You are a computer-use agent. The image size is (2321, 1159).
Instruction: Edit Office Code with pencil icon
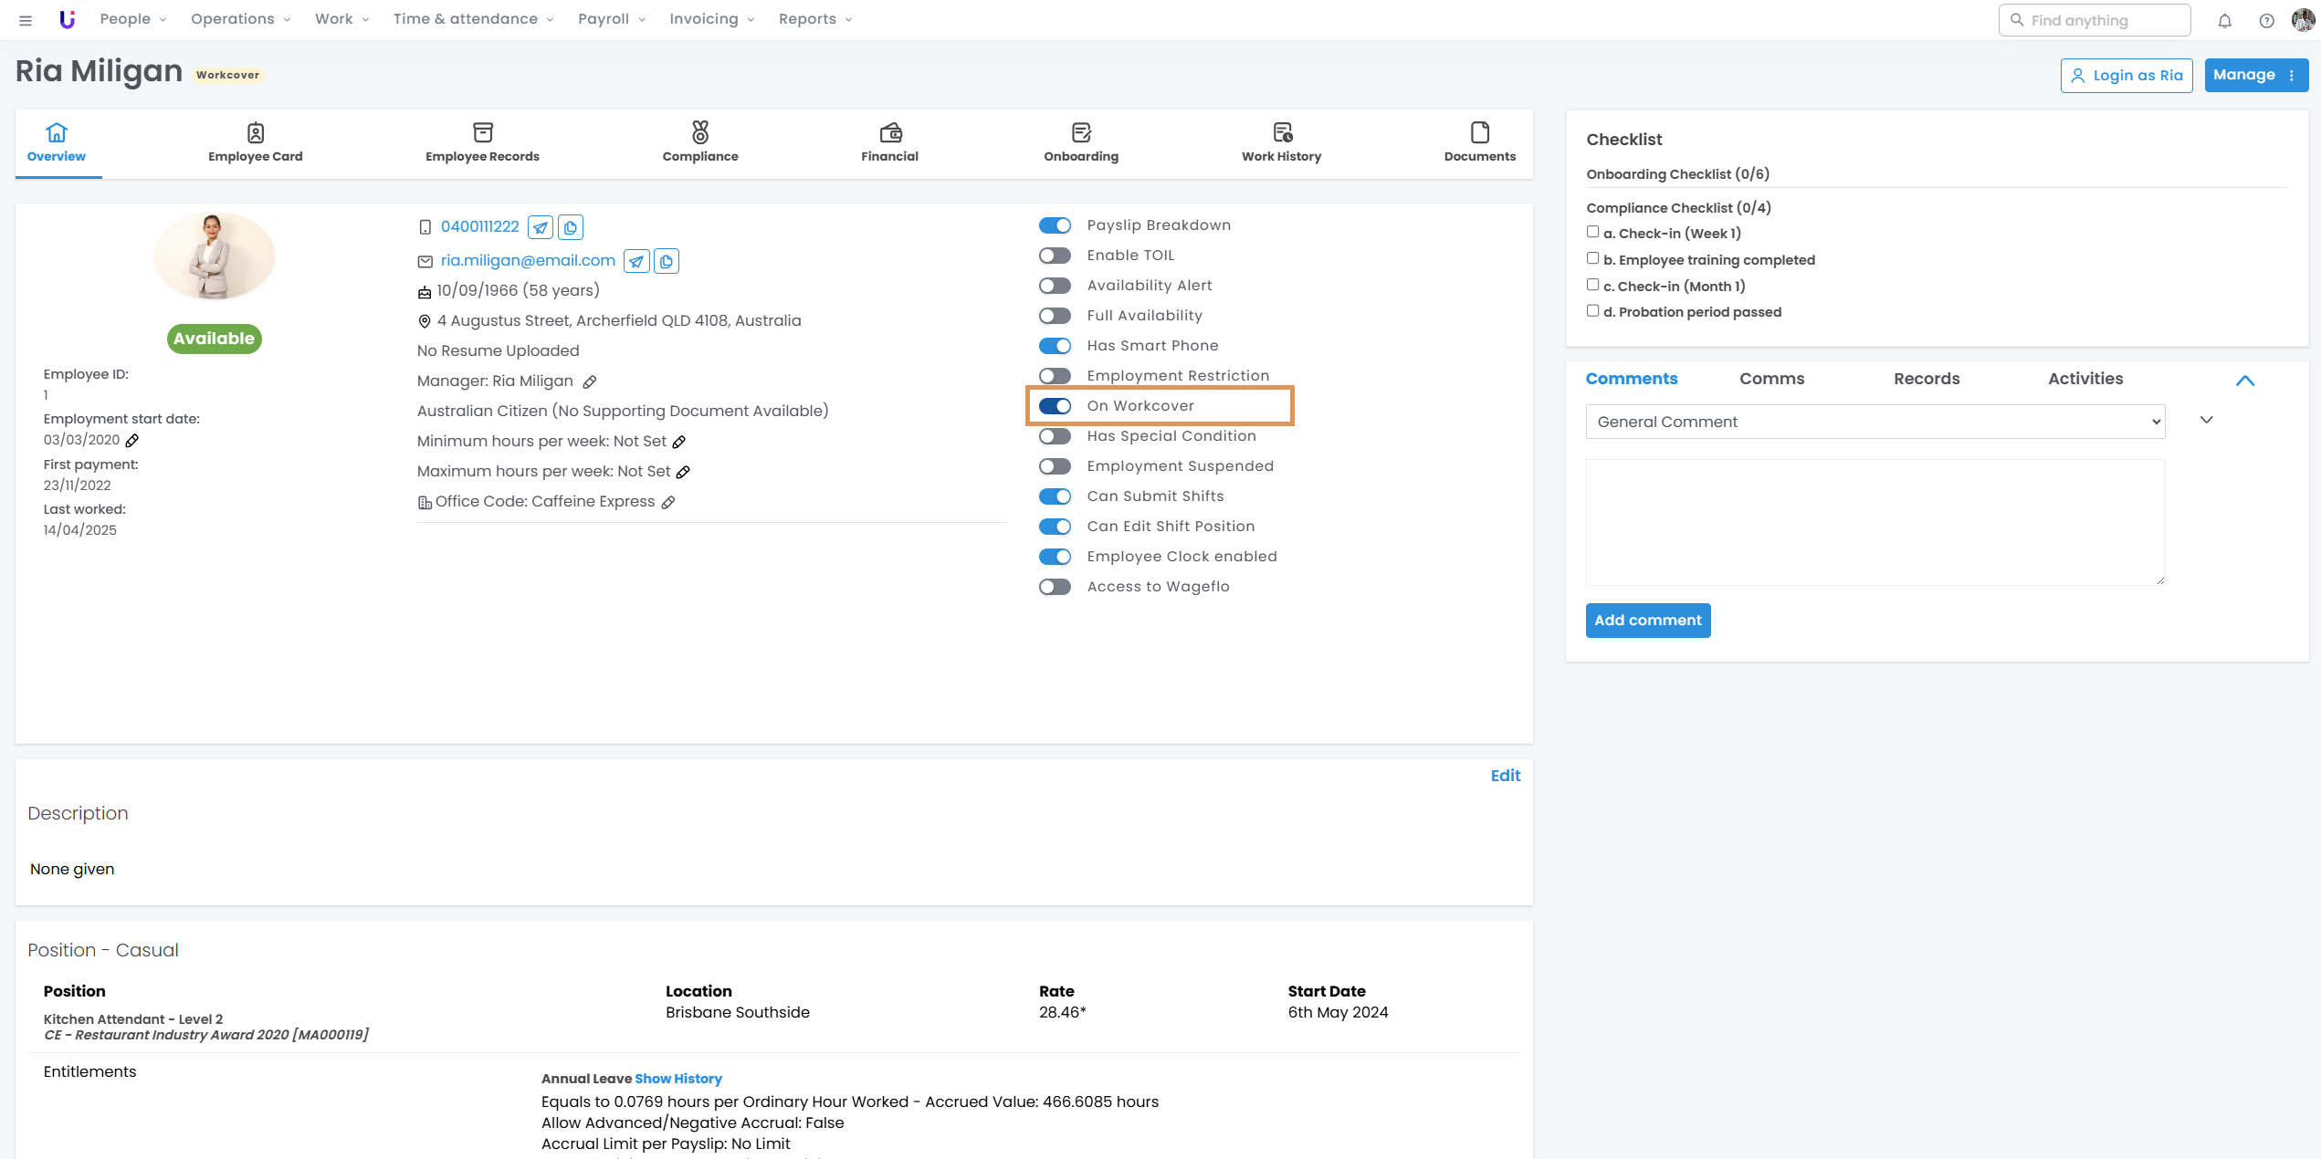[668, 503]
